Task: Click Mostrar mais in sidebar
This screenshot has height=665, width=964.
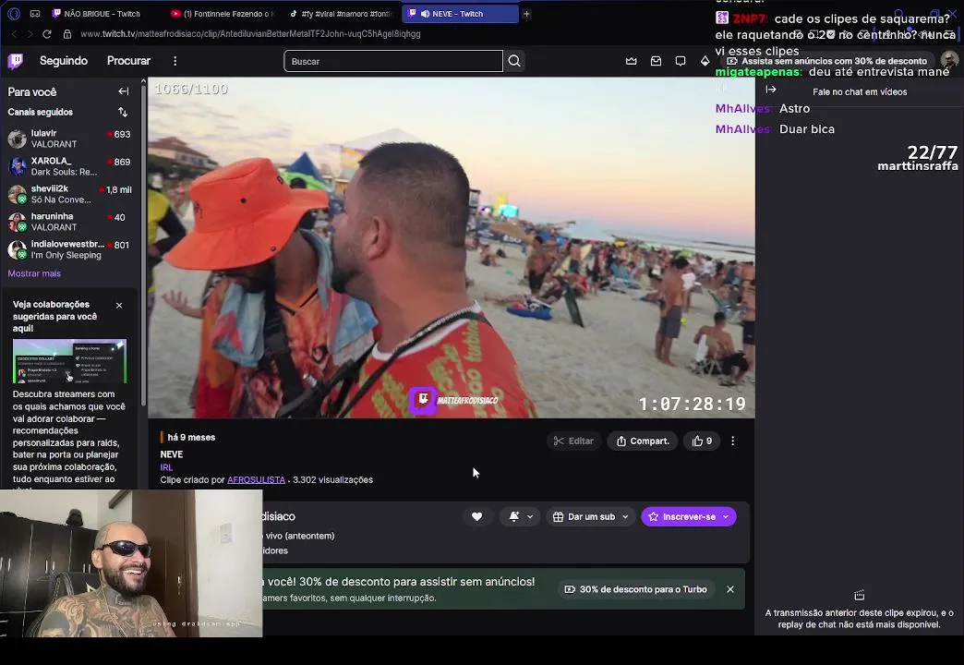Action: pos(34,273)
